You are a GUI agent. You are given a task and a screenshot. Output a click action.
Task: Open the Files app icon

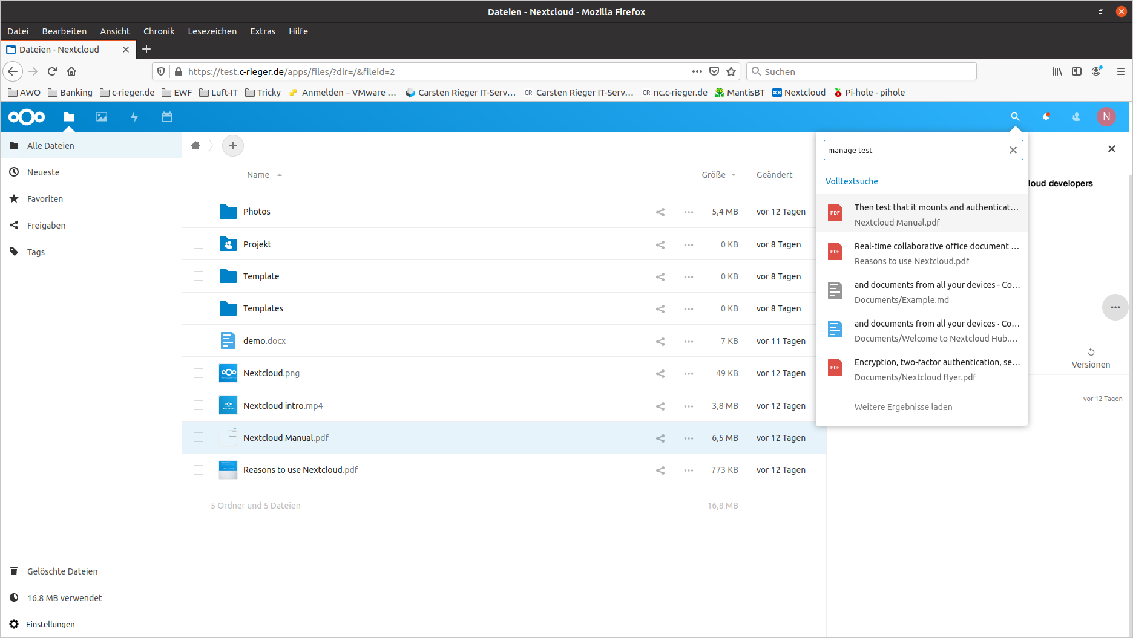click(69, 117)
